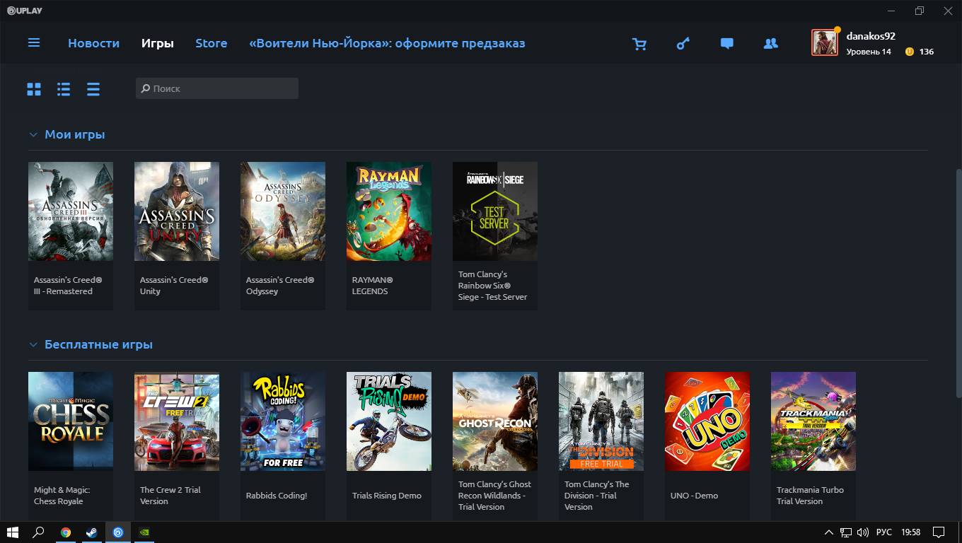Show hidden system tray icons

pos(829,532)
